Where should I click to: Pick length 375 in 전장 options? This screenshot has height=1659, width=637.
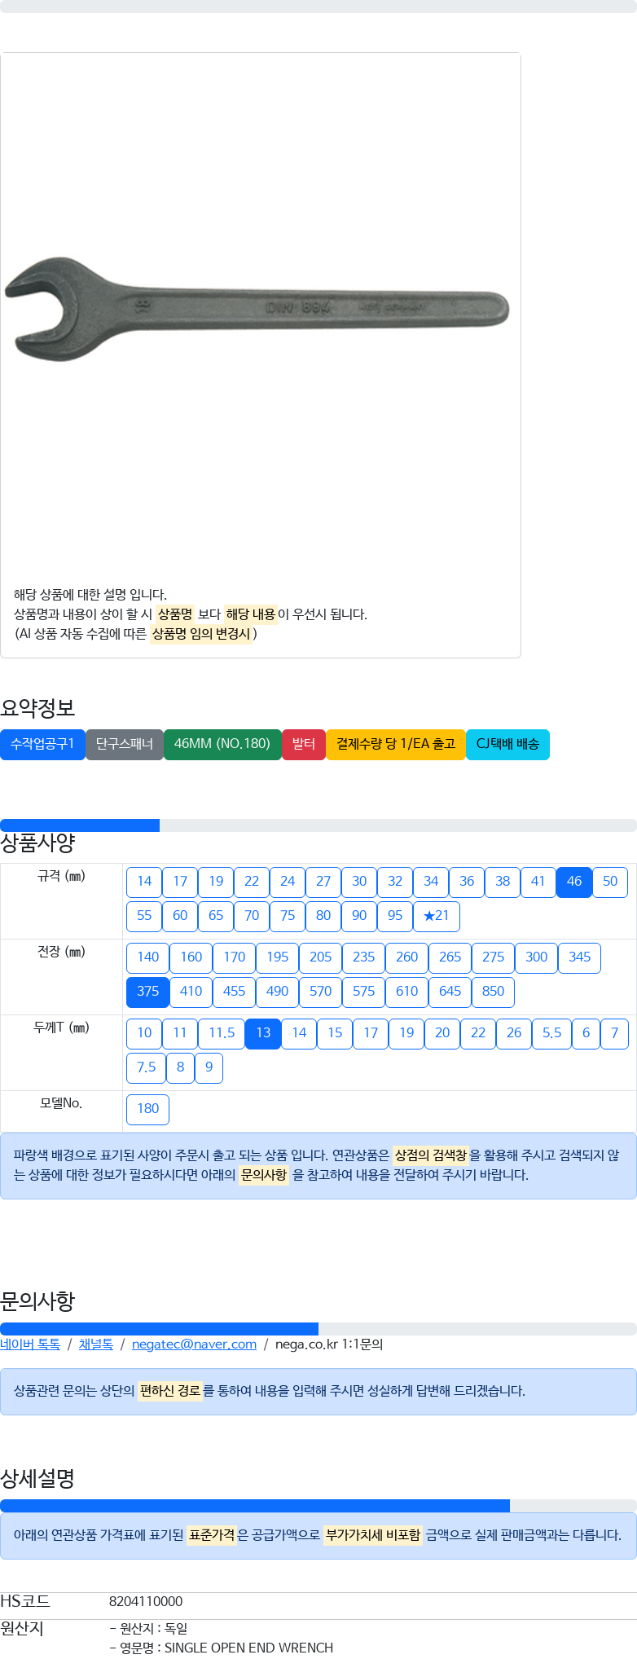coord(148,992)
